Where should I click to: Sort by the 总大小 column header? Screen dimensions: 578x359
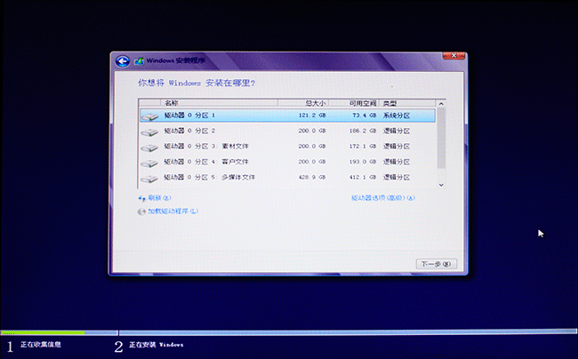coord(303,103)
